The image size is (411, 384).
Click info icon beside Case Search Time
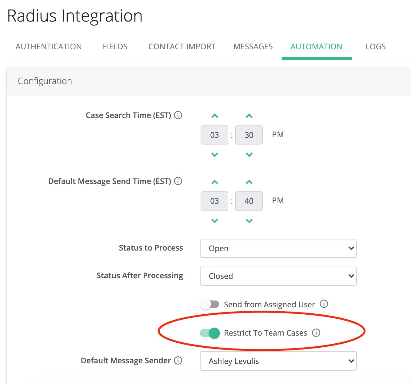coord(178,115)
